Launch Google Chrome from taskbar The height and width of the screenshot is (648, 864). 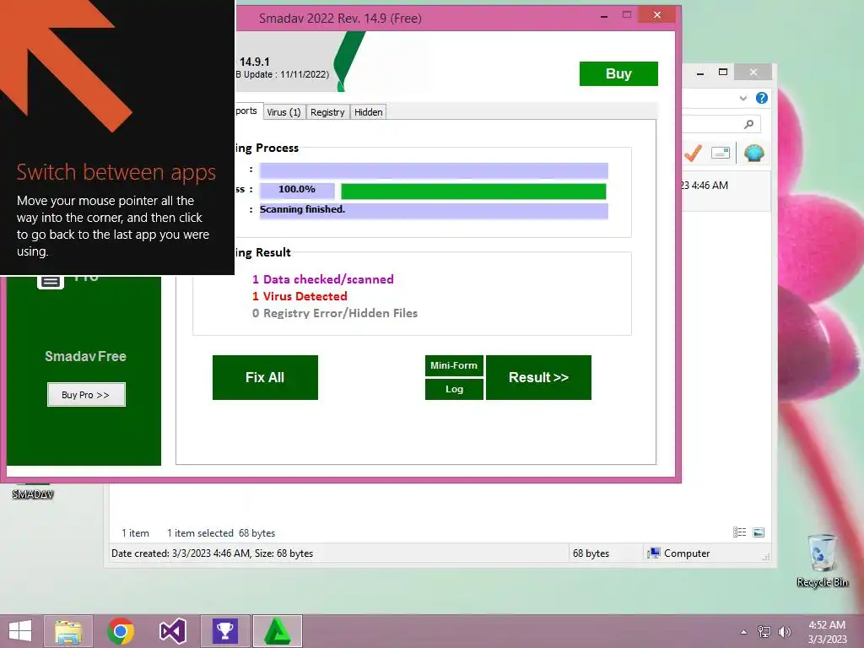pos(121,631)
